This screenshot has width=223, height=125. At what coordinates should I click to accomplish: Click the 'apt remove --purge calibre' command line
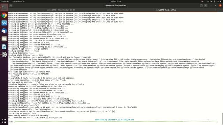click(x=28, y=49)
